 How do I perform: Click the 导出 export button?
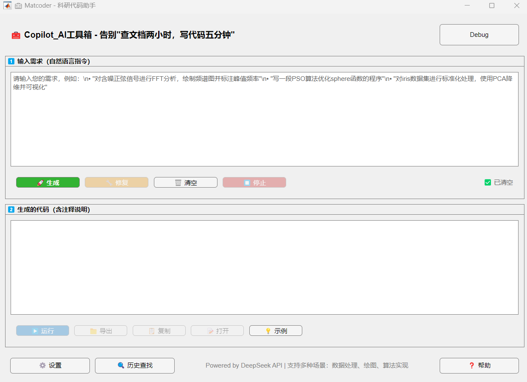pos(101,331)
